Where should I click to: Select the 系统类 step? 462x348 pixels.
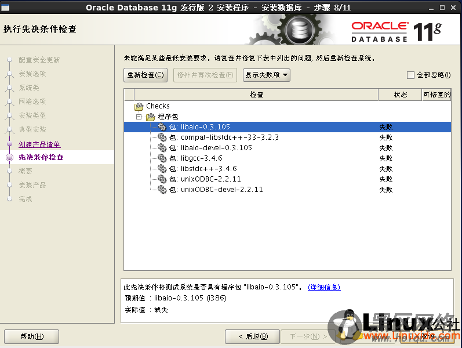[x=29, y=88]
